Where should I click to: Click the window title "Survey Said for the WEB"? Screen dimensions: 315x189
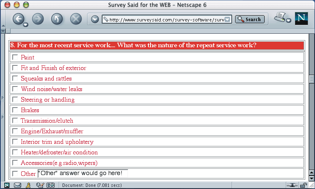coord(140,5)
